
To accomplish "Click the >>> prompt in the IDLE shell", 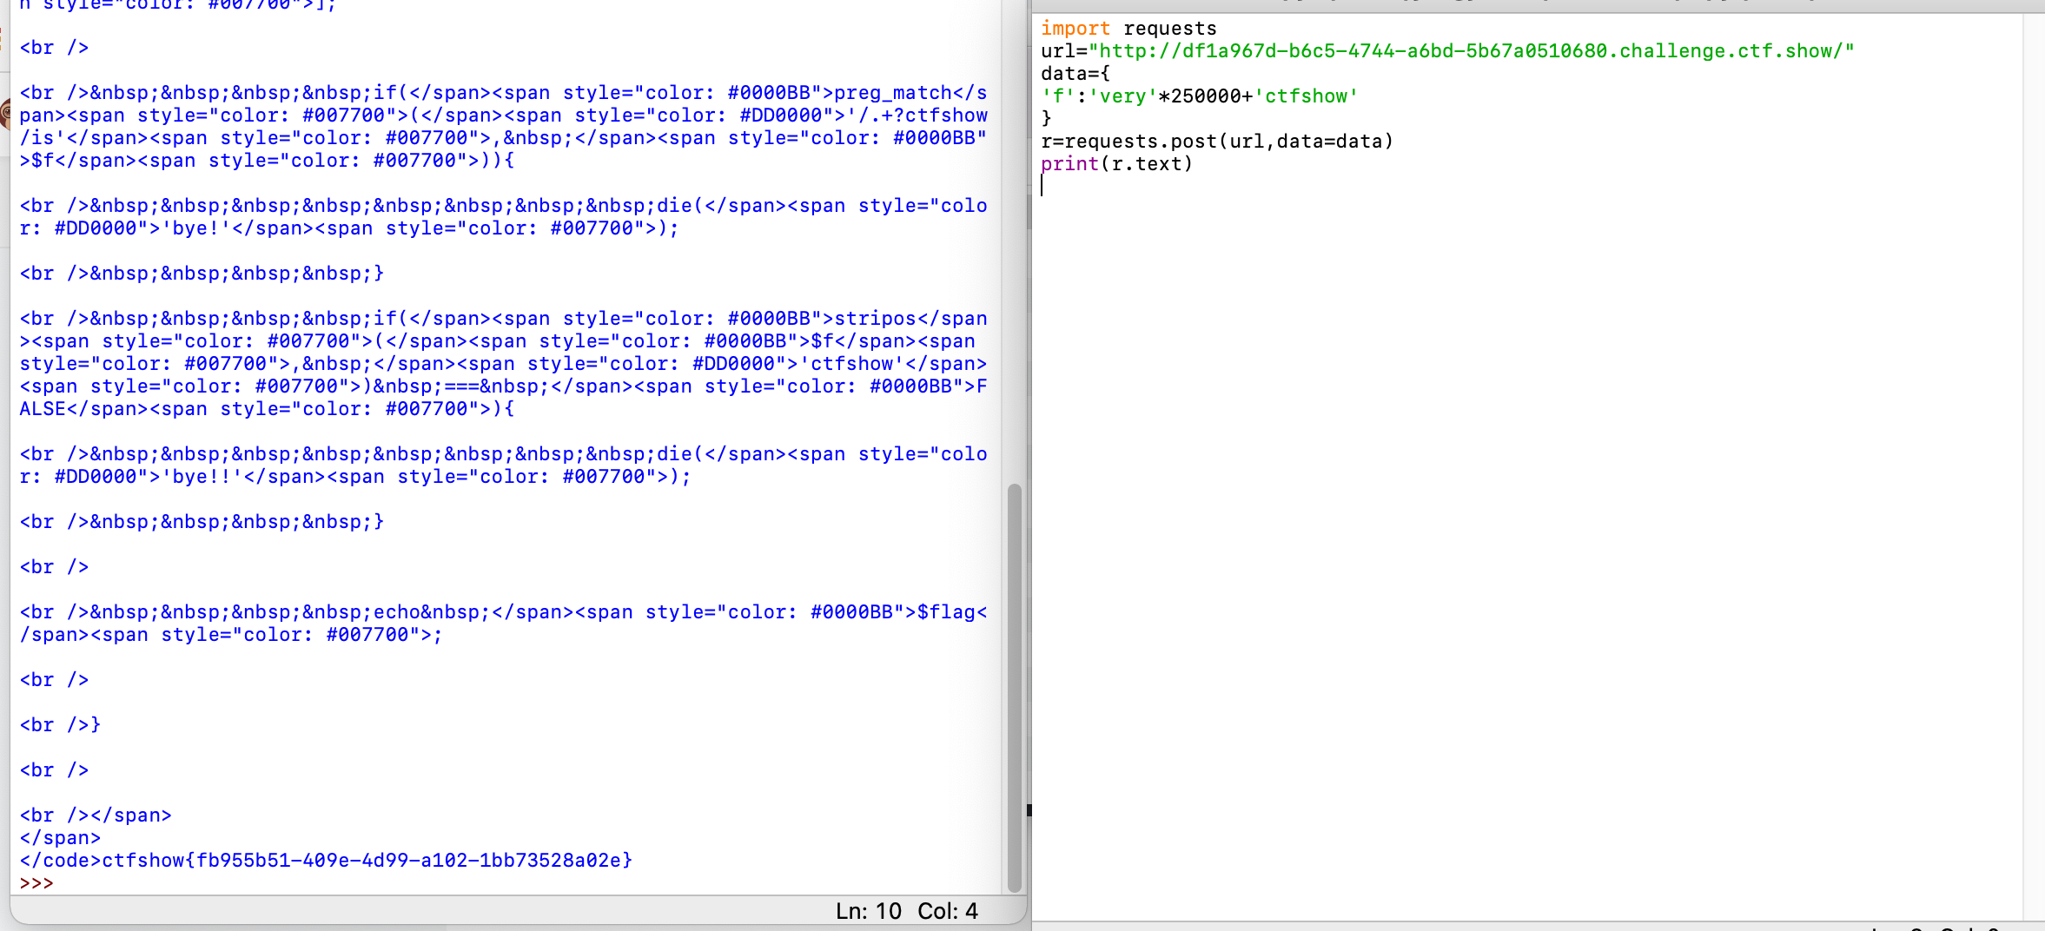I will (x=36, y=883).
